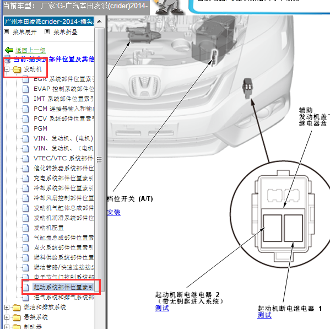This screenshot has height=329, width=330.
Task: Click document icon beside VTEC/VTC 系统部件
Action: point(26,158)
